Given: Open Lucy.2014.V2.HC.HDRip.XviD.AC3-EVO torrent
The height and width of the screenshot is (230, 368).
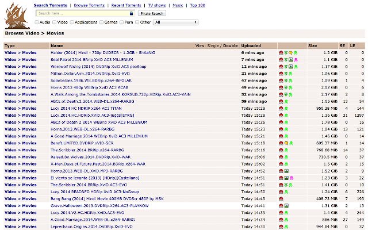Looking at the screenshot, I should pyautogui.click(x=87, y=213).
